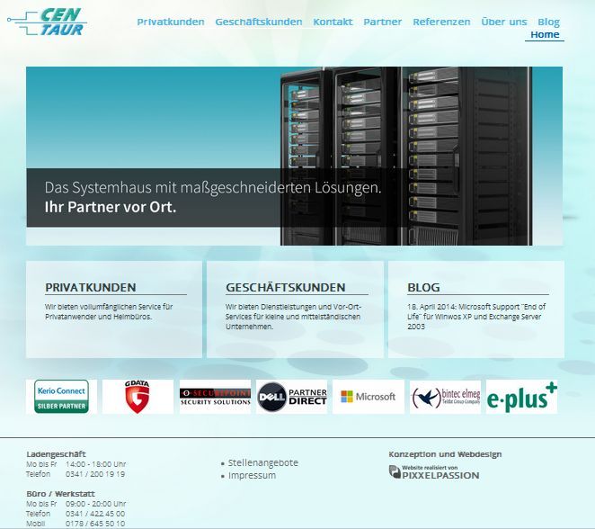The height and width of the screenshot is (529, 595).
Task: Open the Privatkunden menu item
Action: (x=171, y=22)
